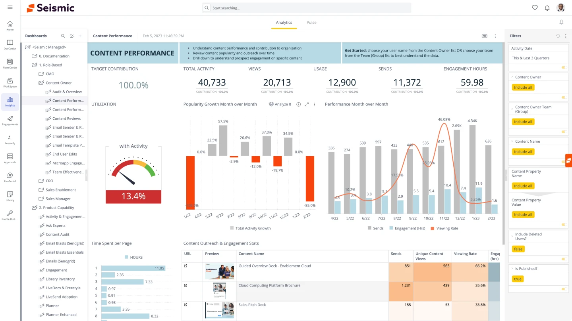Click Include all under Content Owner
Screen dimensions: 572x321
(x=523, y=87)
